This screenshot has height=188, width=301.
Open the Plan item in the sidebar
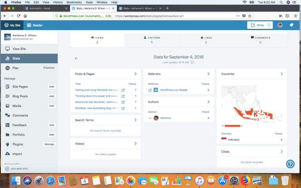coord(29,68)
